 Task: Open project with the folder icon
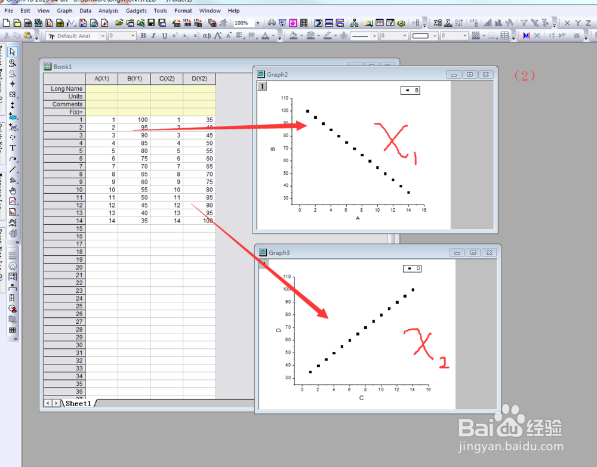(119, 23)
